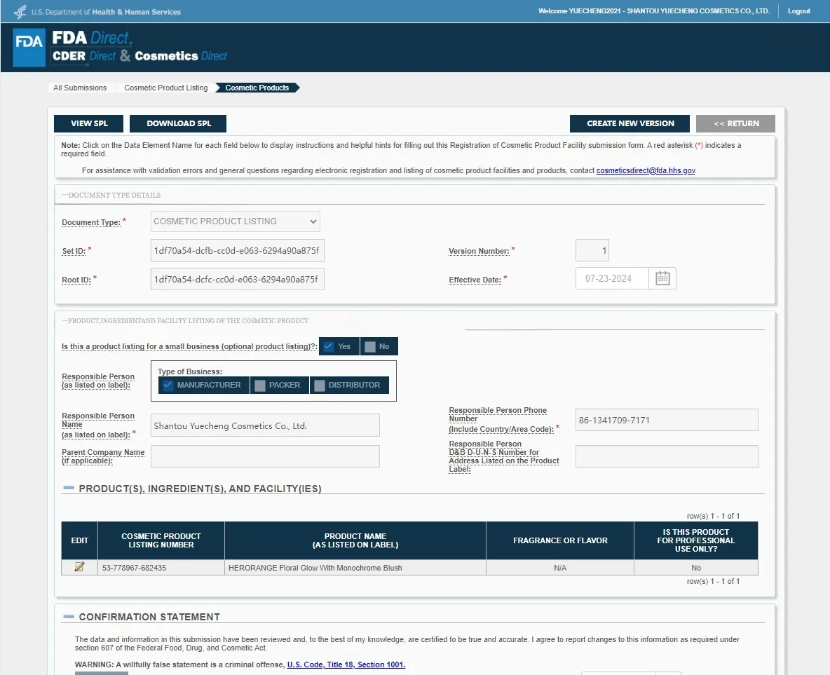Click the View SPL button

pyautogui.click(x=89, y=123)
